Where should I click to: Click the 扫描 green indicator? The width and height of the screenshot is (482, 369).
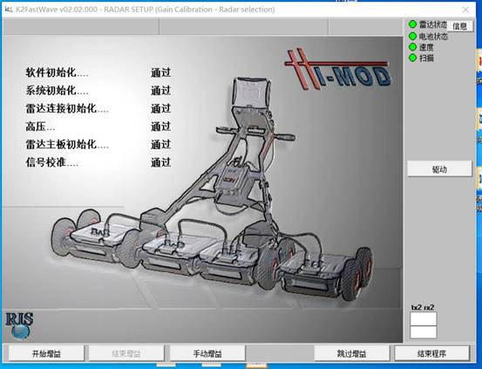click(x=412, y=58)
